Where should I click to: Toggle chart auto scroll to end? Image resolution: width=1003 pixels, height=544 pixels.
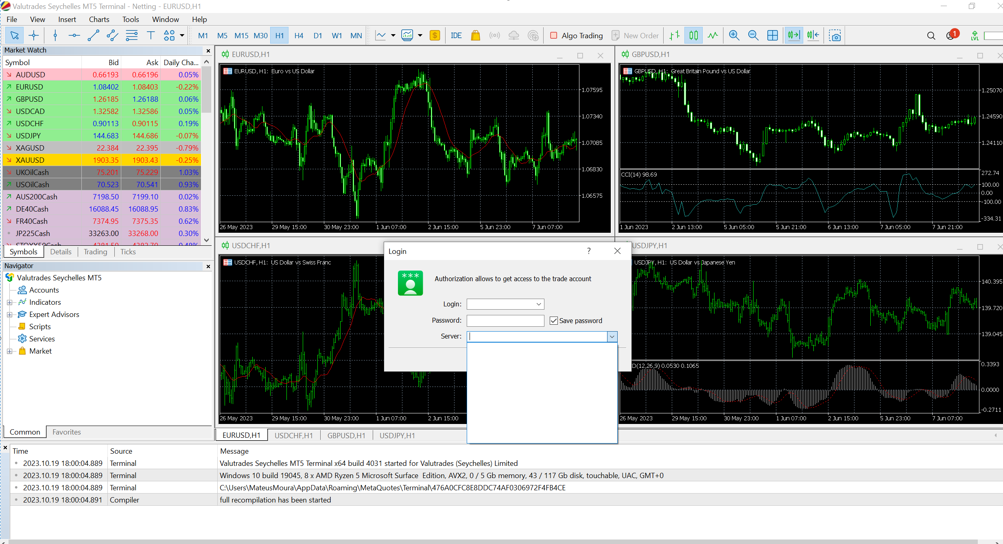794,36
